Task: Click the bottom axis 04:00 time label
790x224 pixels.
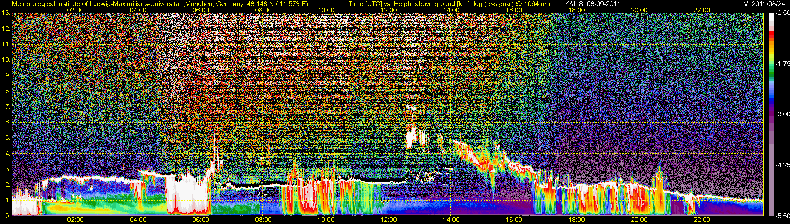Action: coord(138,220)
